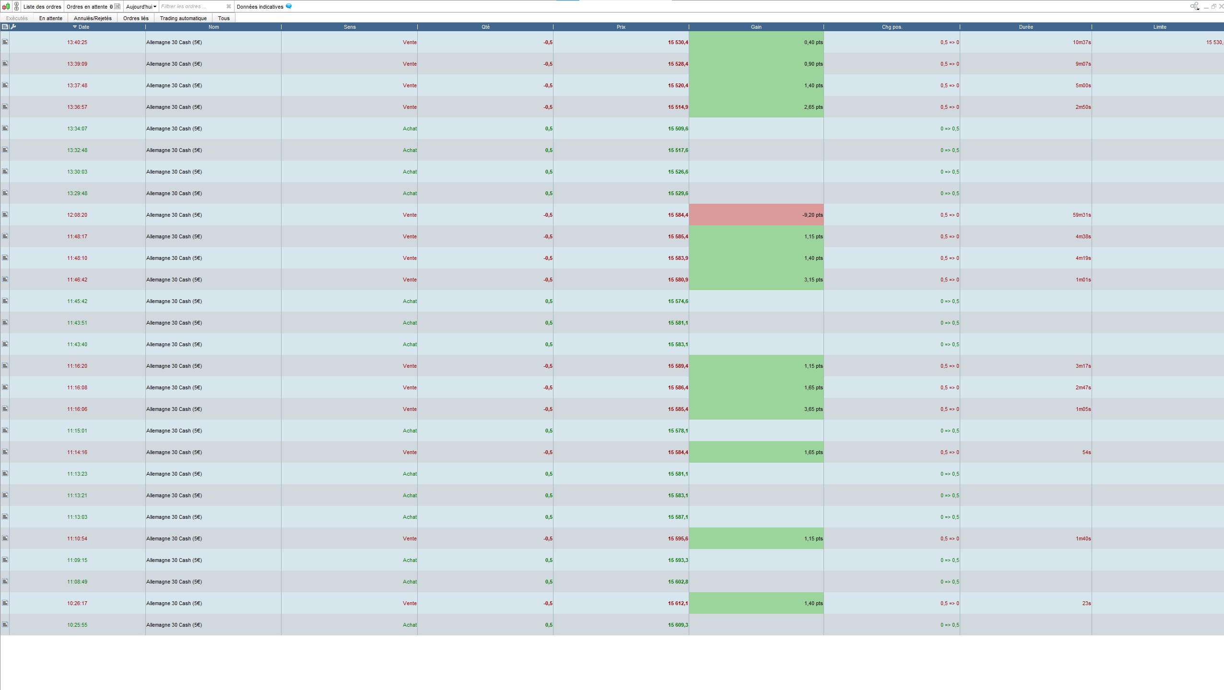
Task: Click the Liste des ordres button
Action: pyautogui.click(x=42, y=7)
